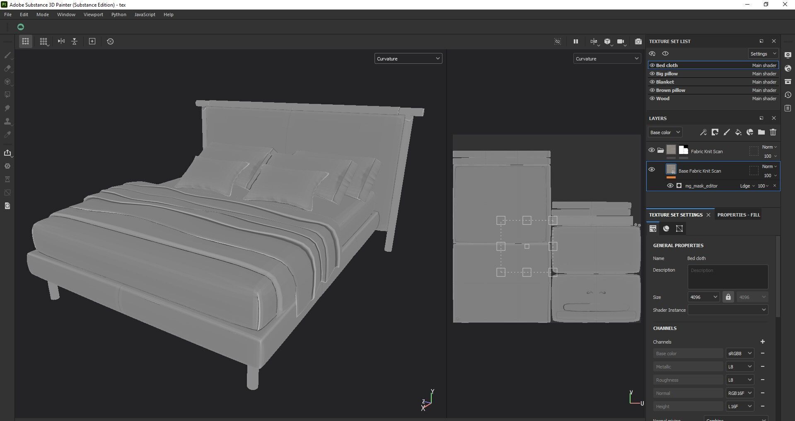Flip horizontally using mirror icon
This screenshot has height=421, width=795.
(x=61, y=41)
